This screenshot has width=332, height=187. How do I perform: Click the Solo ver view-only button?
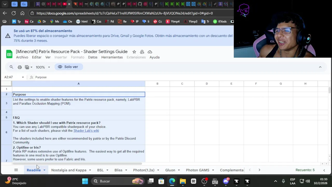[x=68, y=67]
